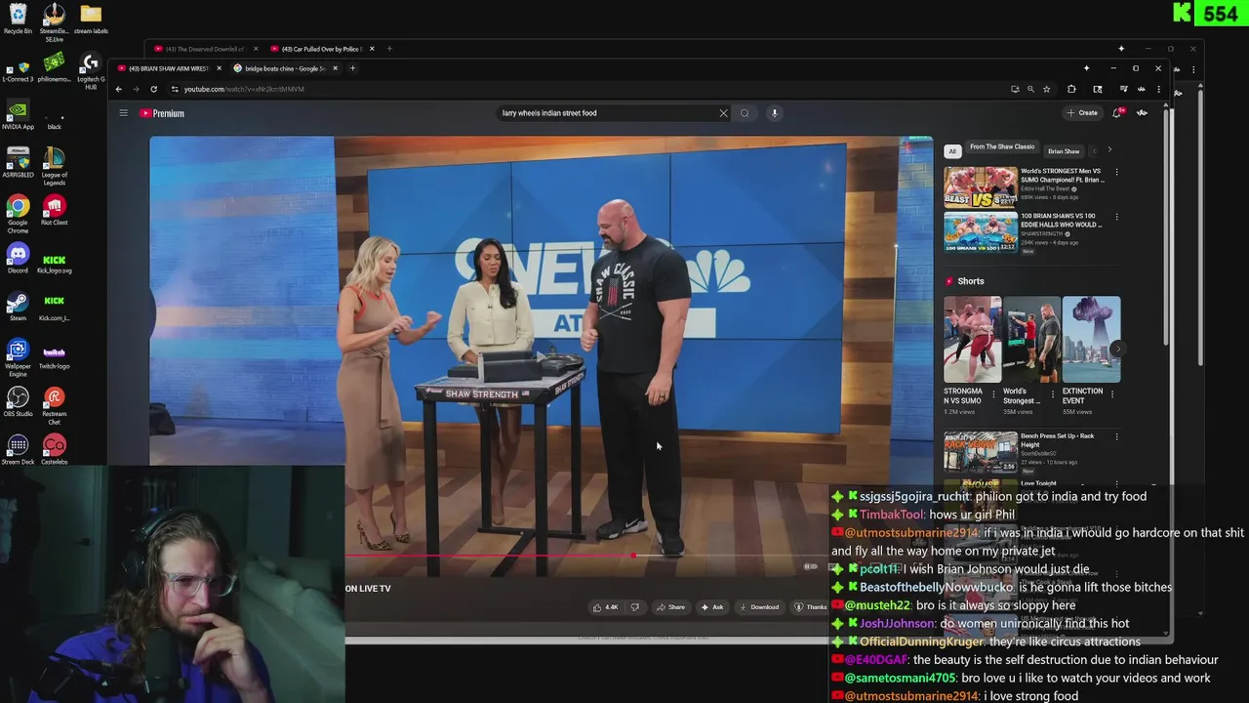Open Riot Client desktop shortcut
The height and width of the screenshot is (703, 1249).
[55, 210]
